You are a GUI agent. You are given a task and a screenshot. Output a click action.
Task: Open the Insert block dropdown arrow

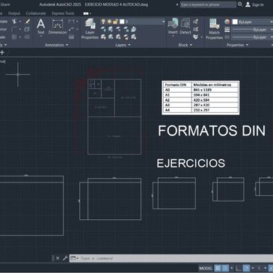[173, 36]
